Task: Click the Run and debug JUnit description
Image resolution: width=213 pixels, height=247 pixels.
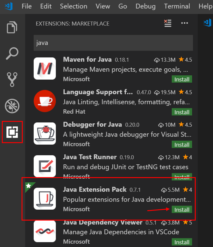Action: pyautogui.click(x=126, y=167)
